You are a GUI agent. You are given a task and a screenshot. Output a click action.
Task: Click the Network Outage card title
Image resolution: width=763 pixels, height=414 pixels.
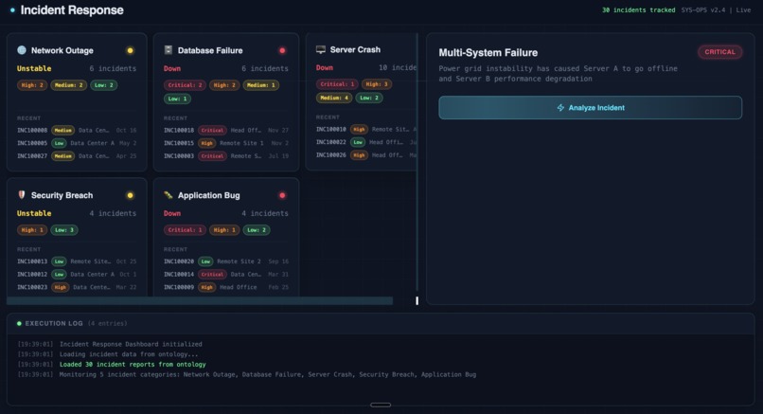point(62,50)
